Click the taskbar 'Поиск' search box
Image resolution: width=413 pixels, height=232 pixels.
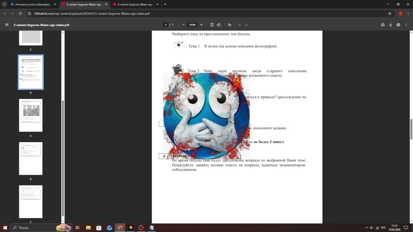pos(41,228)
